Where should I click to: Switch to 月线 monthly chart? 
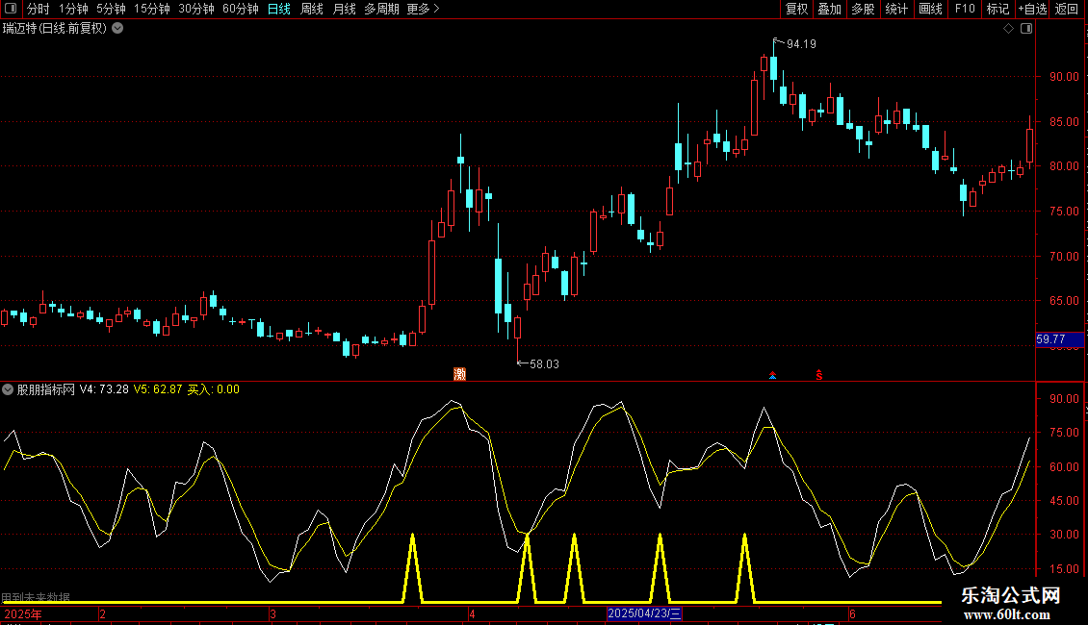(x=344, y=9)
